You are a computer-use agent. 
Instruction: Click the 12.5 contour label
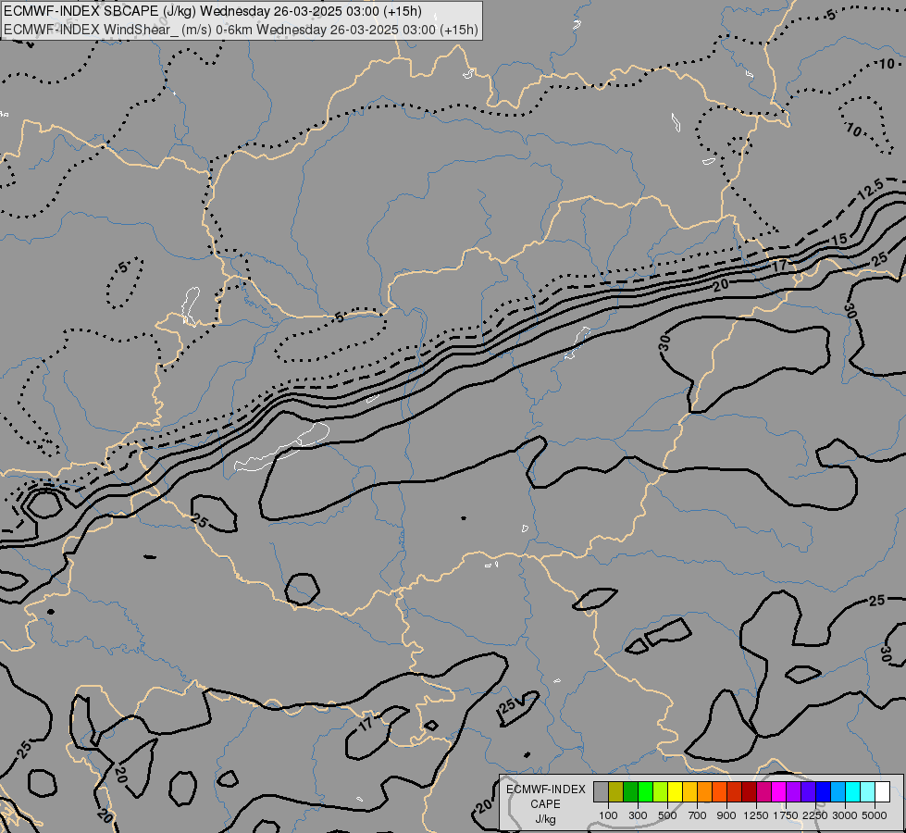tap(870, 189)
